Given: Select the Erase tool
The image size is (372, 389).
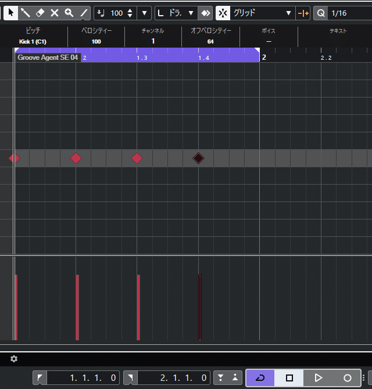Looking at the screenshot, I should click(40, 13).
